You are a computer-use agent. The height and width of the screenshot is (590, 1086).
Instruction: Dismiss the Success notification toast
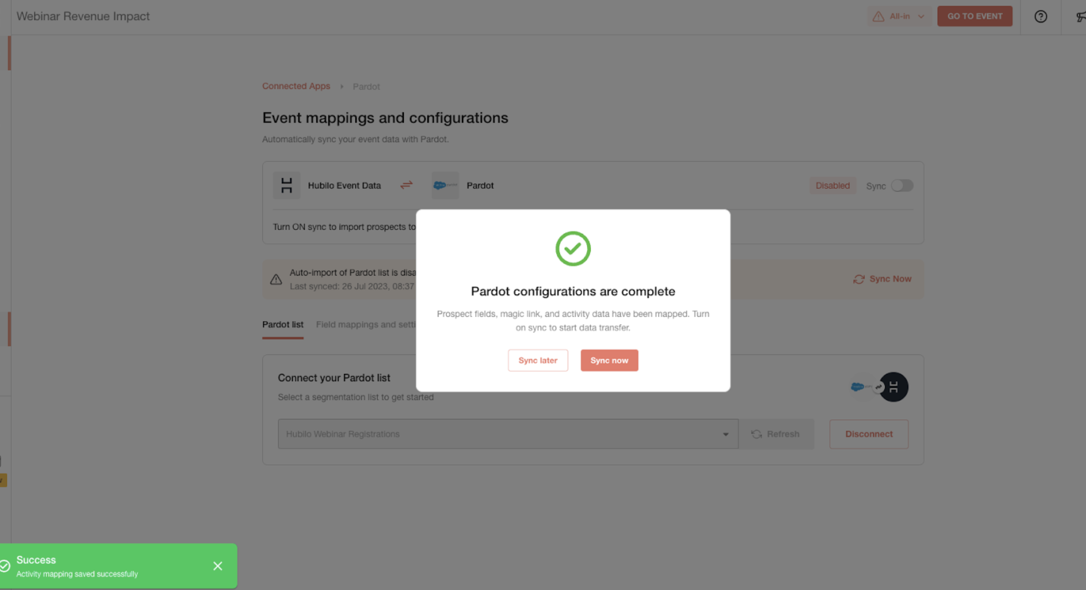[x=218, y=566]
